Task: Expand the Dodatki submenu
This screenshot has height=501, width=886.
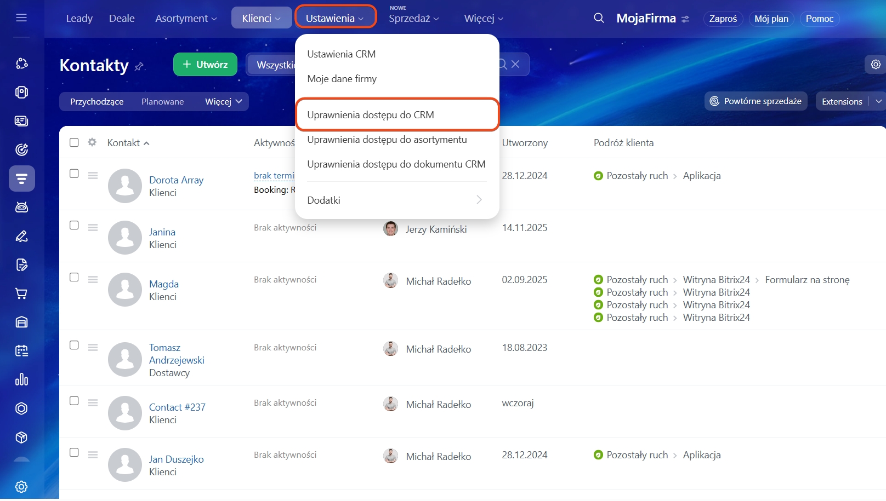Action: click(x=396, y=200)
